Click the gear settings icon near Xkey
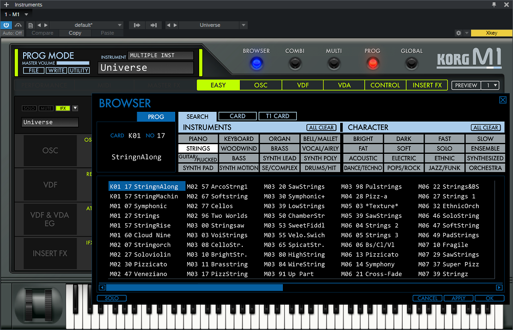Screen dimensions: 513x330 pos(458,33)
